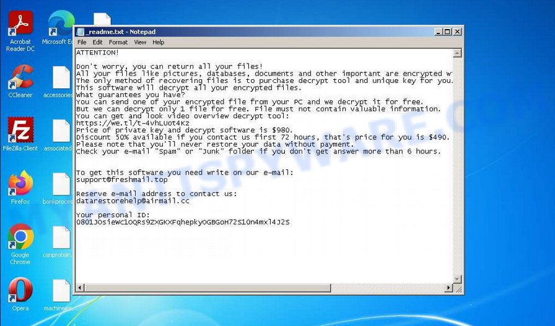
Task: Select the machine file near Opera icon
Action: tap(60, 295)
